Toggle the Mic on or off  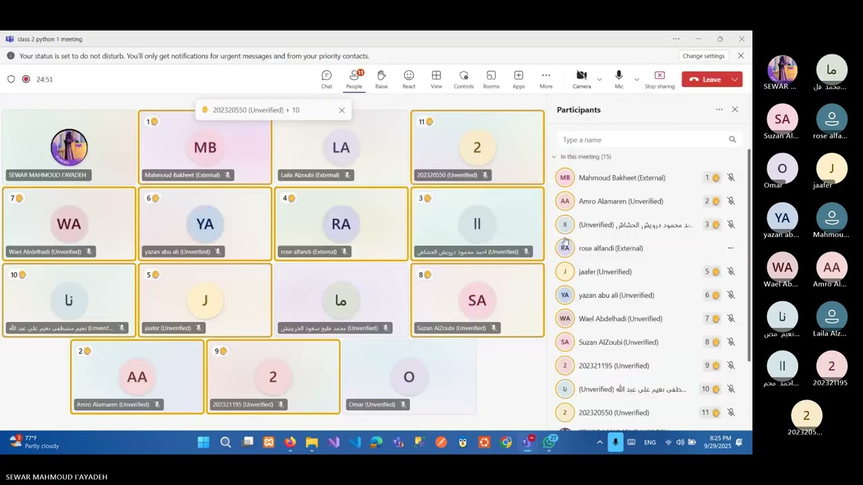click(x=619, y=79)
